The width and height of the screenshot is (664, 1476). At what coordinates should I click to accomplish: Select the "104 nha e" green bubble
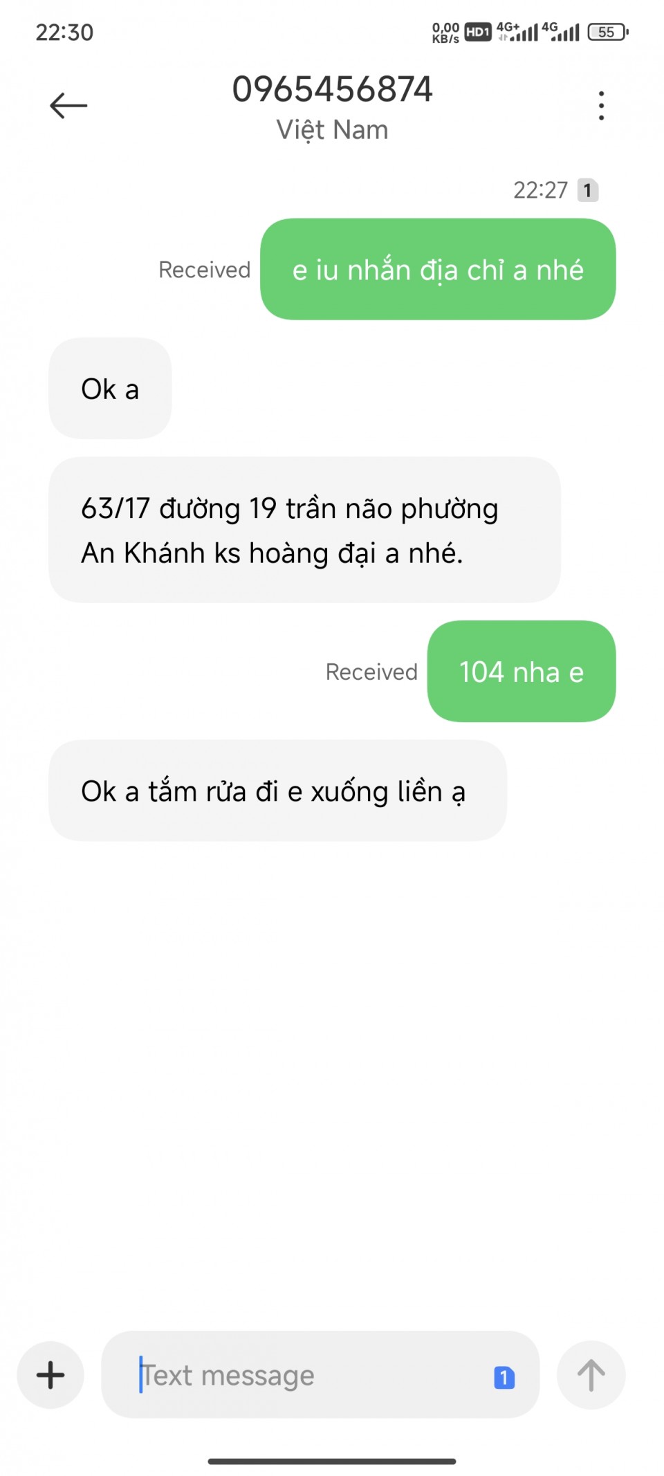pos(522,671)
